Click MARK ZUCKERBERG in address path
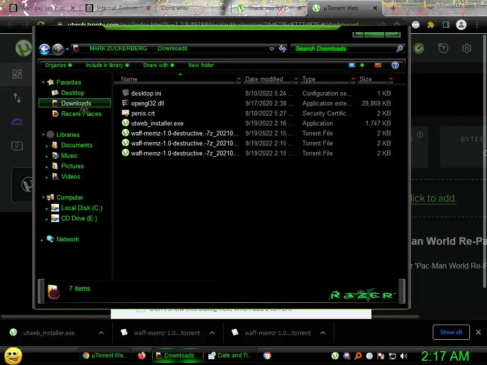The height and width of the screenshot is (365, 487). (x=118, y=48)
